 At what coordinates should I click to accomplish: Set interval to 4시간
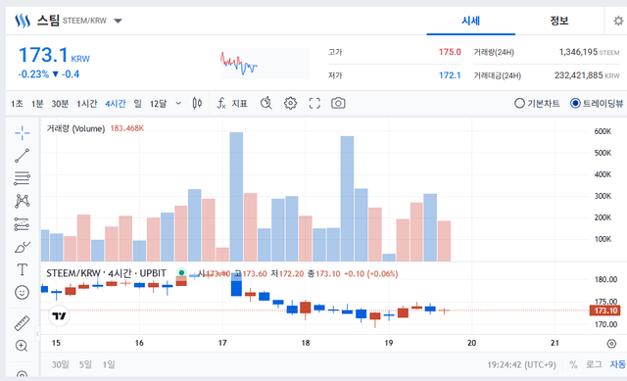[x=116, y=104]
